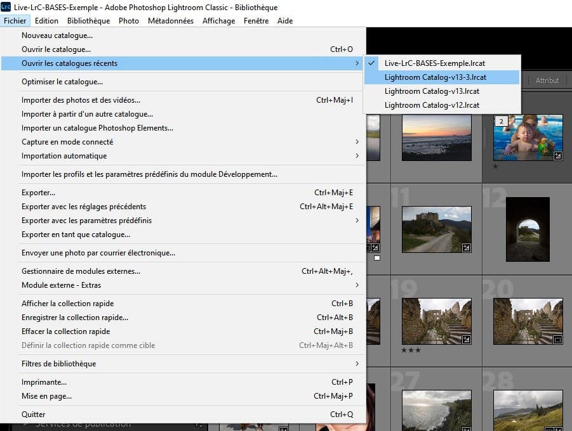
Task: Click the adjustments badge on the baby pool photo
Action: coord(557,156)
